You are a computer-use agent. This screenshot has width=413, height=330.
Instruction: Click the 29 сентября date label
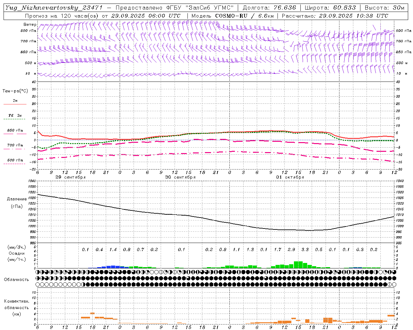pyautogui.click(x=71, y=177)
